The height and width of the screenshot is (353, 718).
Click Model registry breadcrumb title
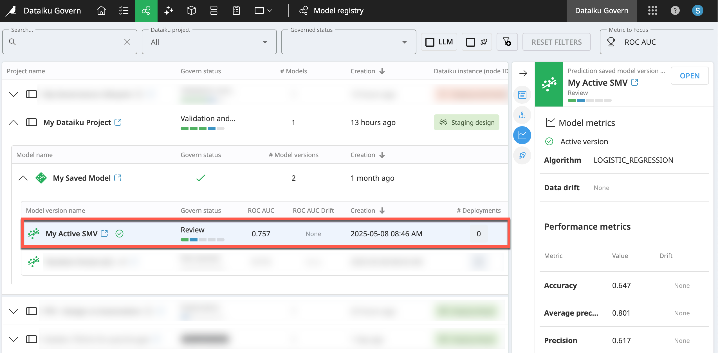[338, 11]
